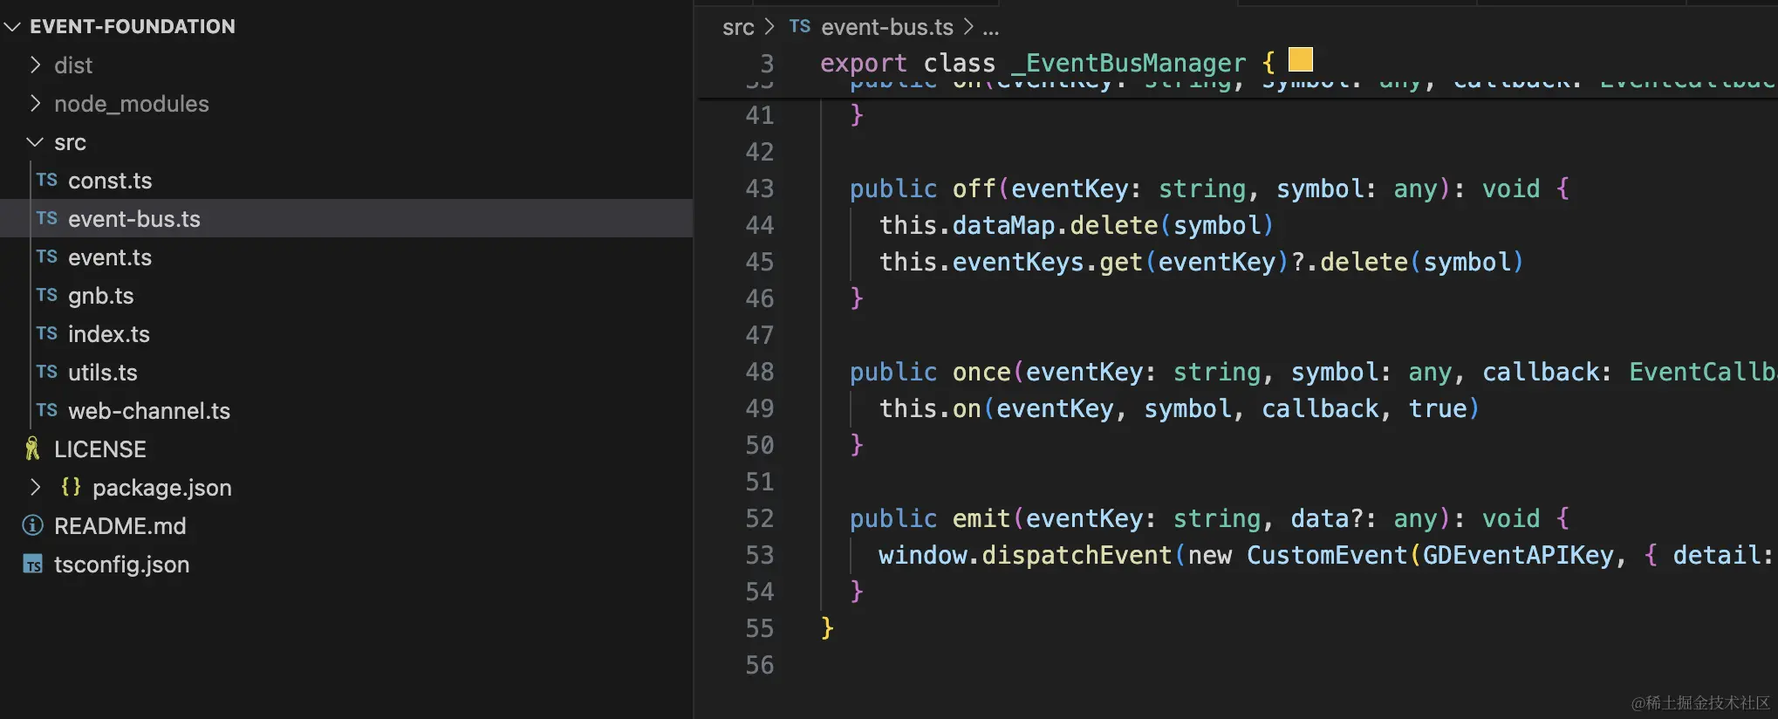
Task: Click the info icon beside README.md
Action: point(32,525)
